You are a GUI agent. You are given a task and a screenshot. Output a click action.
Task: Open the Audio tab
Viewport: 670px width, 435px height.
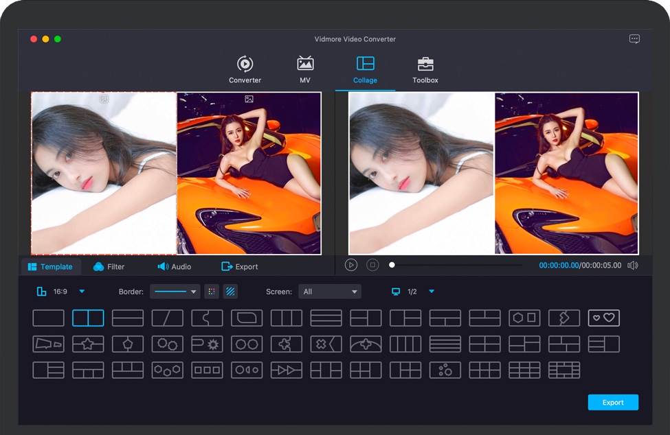(x=175, y=266)
